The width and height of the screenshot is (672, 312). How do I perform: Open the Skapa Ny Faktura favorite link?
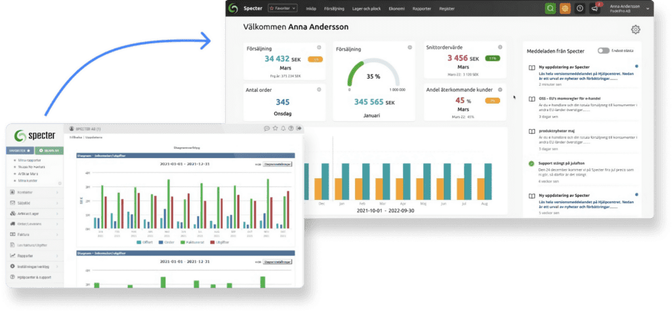[x=31, y=167]
